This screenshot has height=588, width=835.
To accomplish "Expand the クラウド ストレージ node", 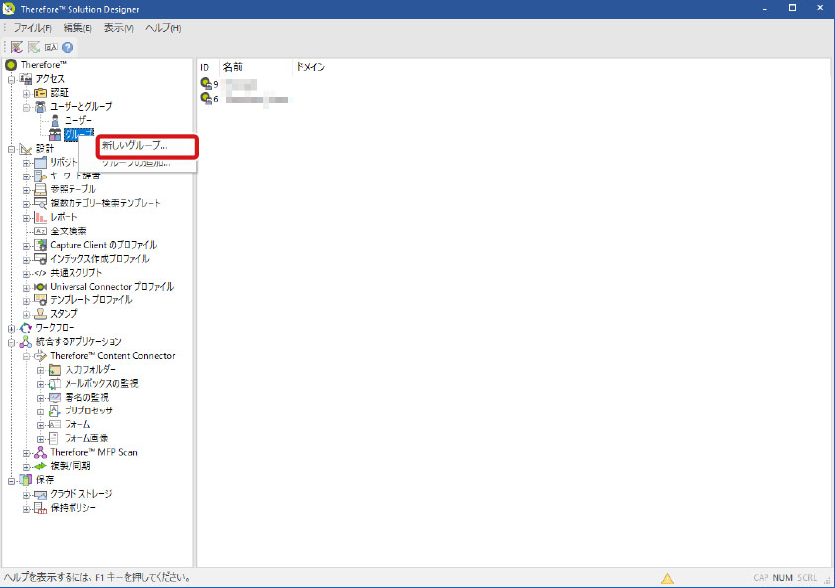I will (27, 495).
